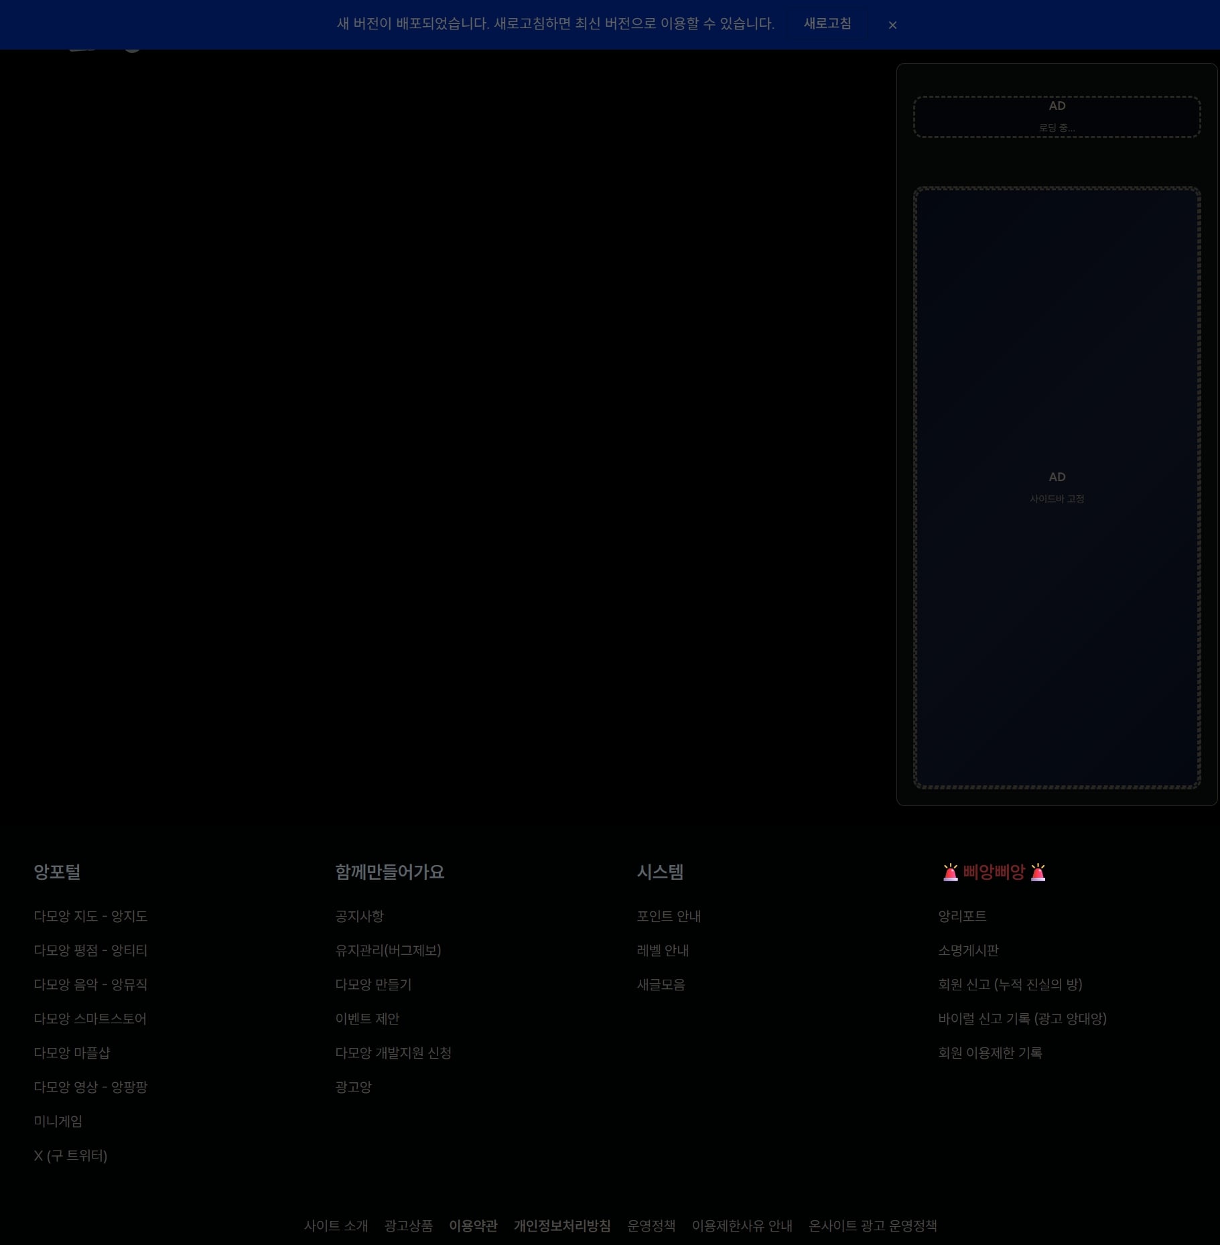Open 개인정보처리방침 in footer
The width and height of the screenshot is (1220, 1245).
(562, 1226)
